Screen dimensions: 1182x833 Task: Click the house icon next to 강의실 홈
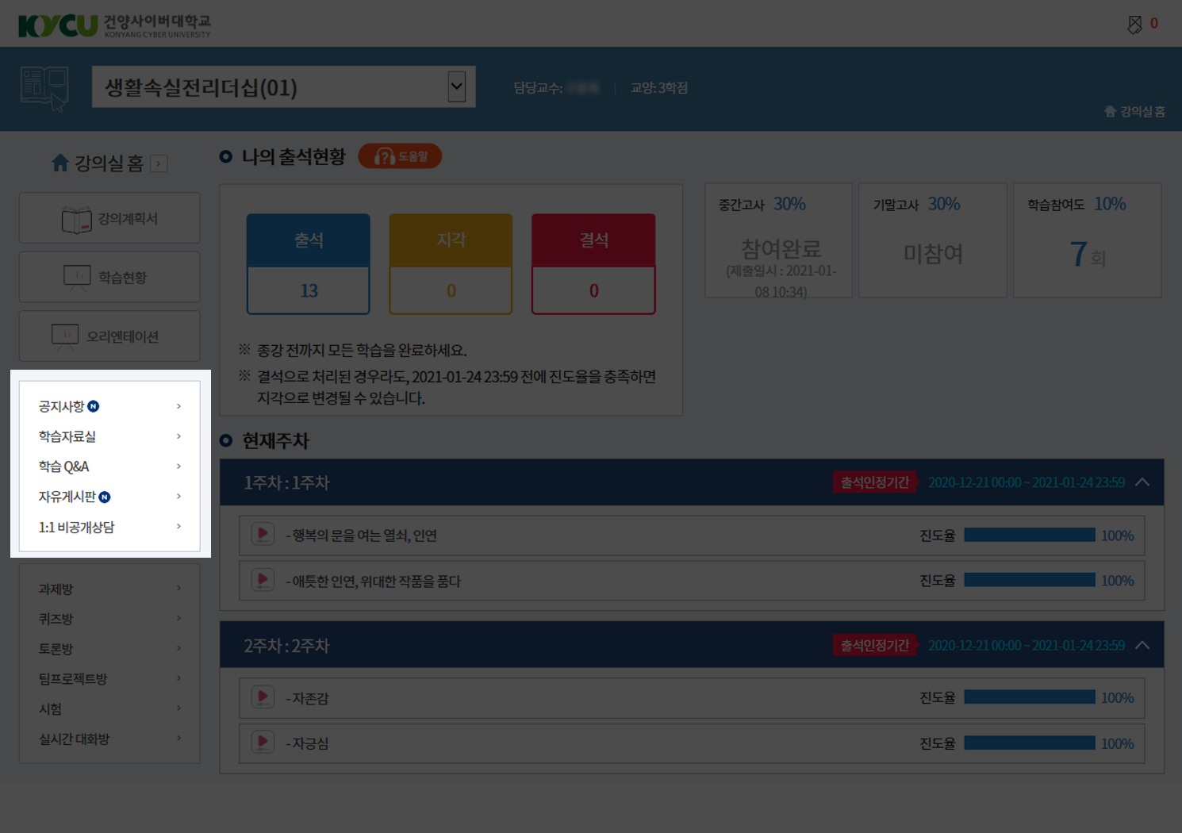(x=60, y=163)
